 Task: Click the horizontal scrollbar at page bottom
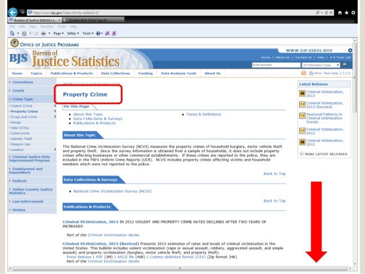180,268
